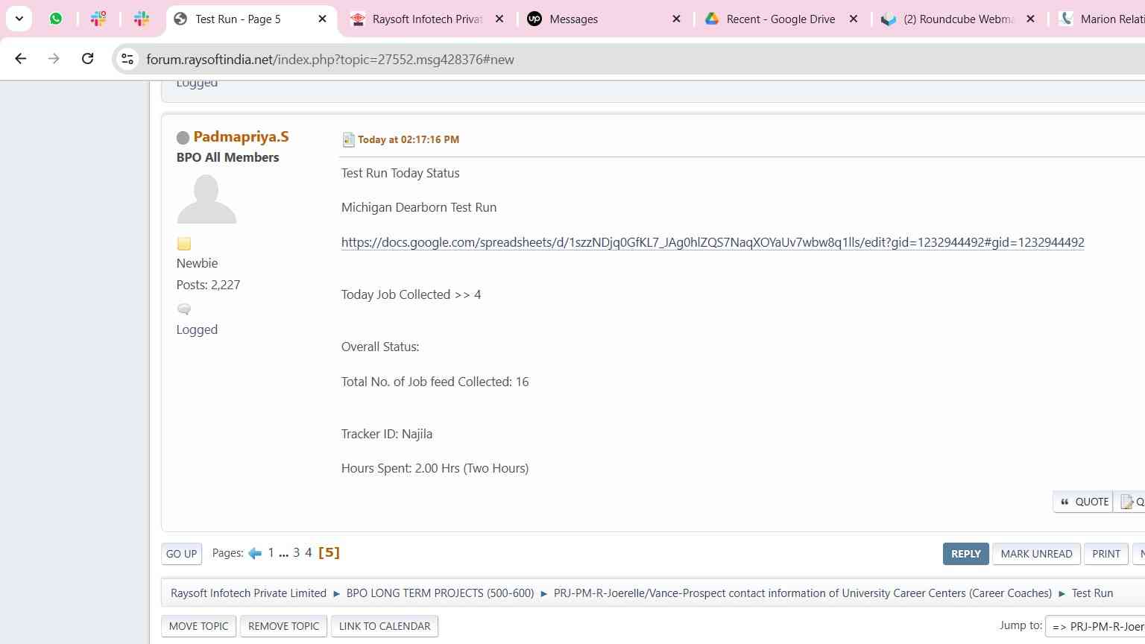Click the yellow Newbie rank badge
Image resolution: width=1145 pixels, height=644 pixels.
pos(184,244)
